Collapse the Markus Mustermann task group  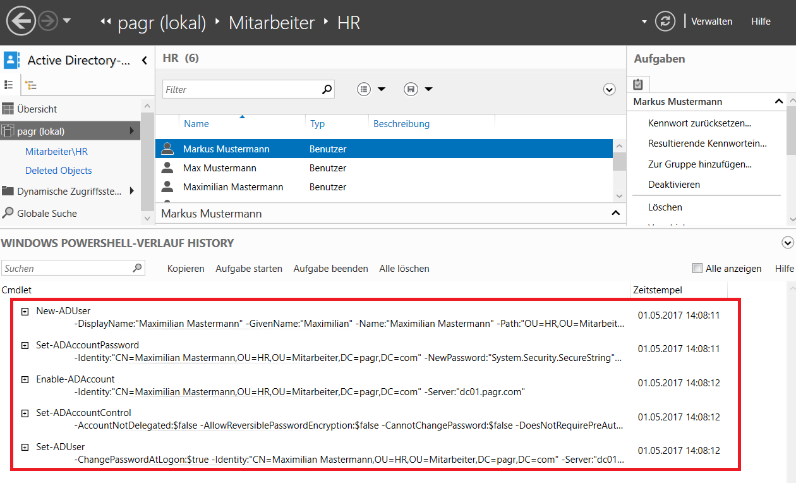tap(779, 101)
